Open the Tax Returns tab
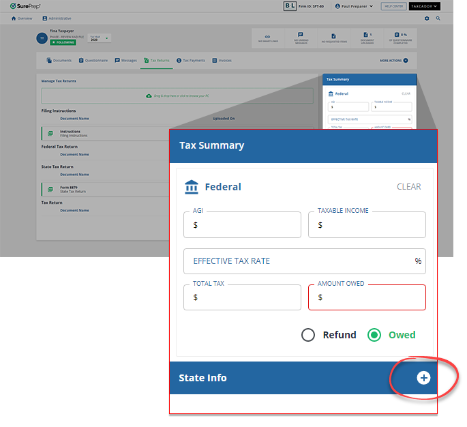467x427 pixels. point(157,61)
